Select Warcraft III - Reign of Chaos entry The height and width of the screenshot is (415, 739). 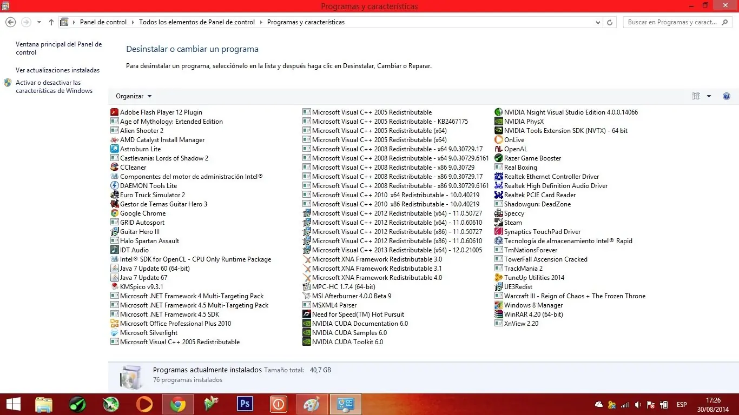pos(570,296)
